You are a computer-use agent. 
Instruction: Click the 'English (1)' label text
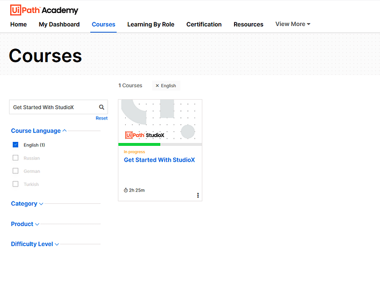coord(34,145)
